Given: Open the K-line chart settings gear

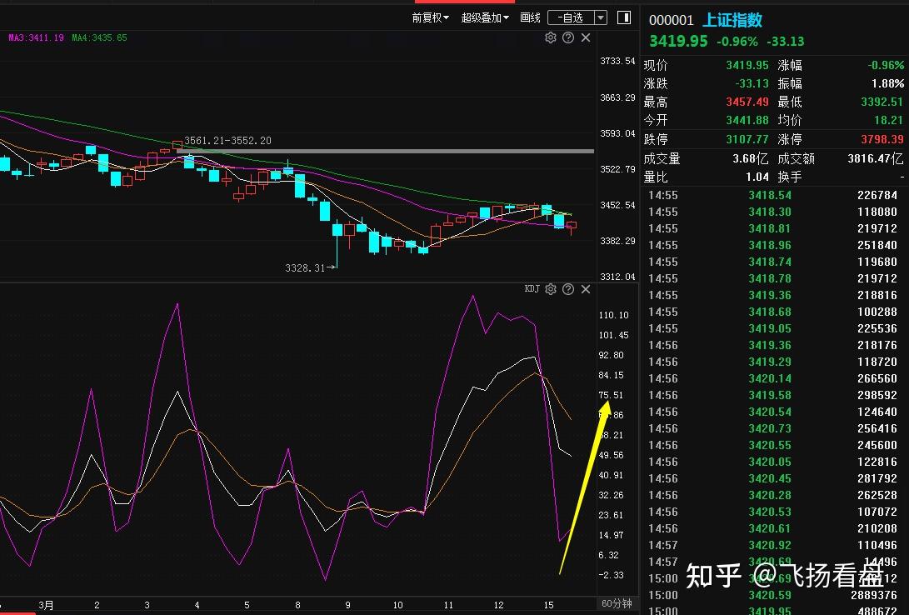Looking at the screenshot, I should (550, 37).
